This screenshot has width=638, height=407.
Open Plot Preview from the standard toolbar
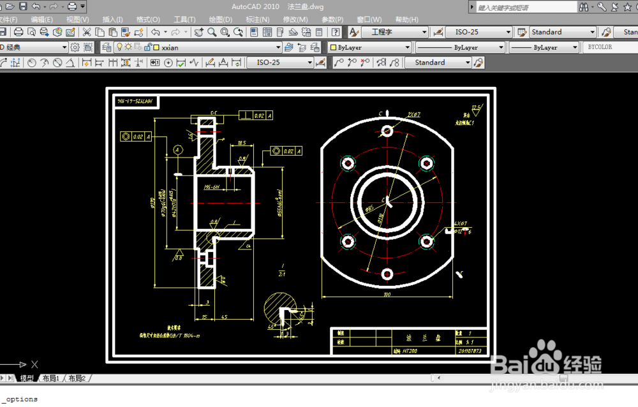coord(31,32)
